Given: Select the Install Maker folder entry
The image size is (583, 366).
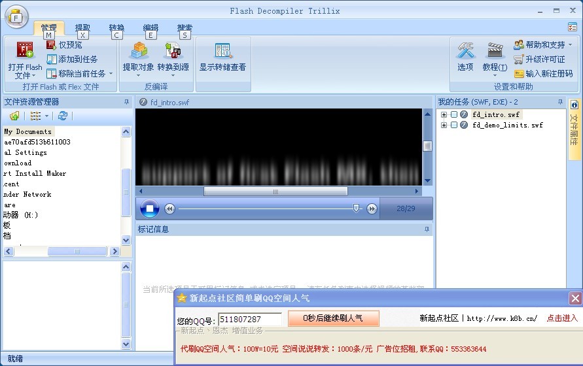Looking at the screenshot, I should click(35, 173).
